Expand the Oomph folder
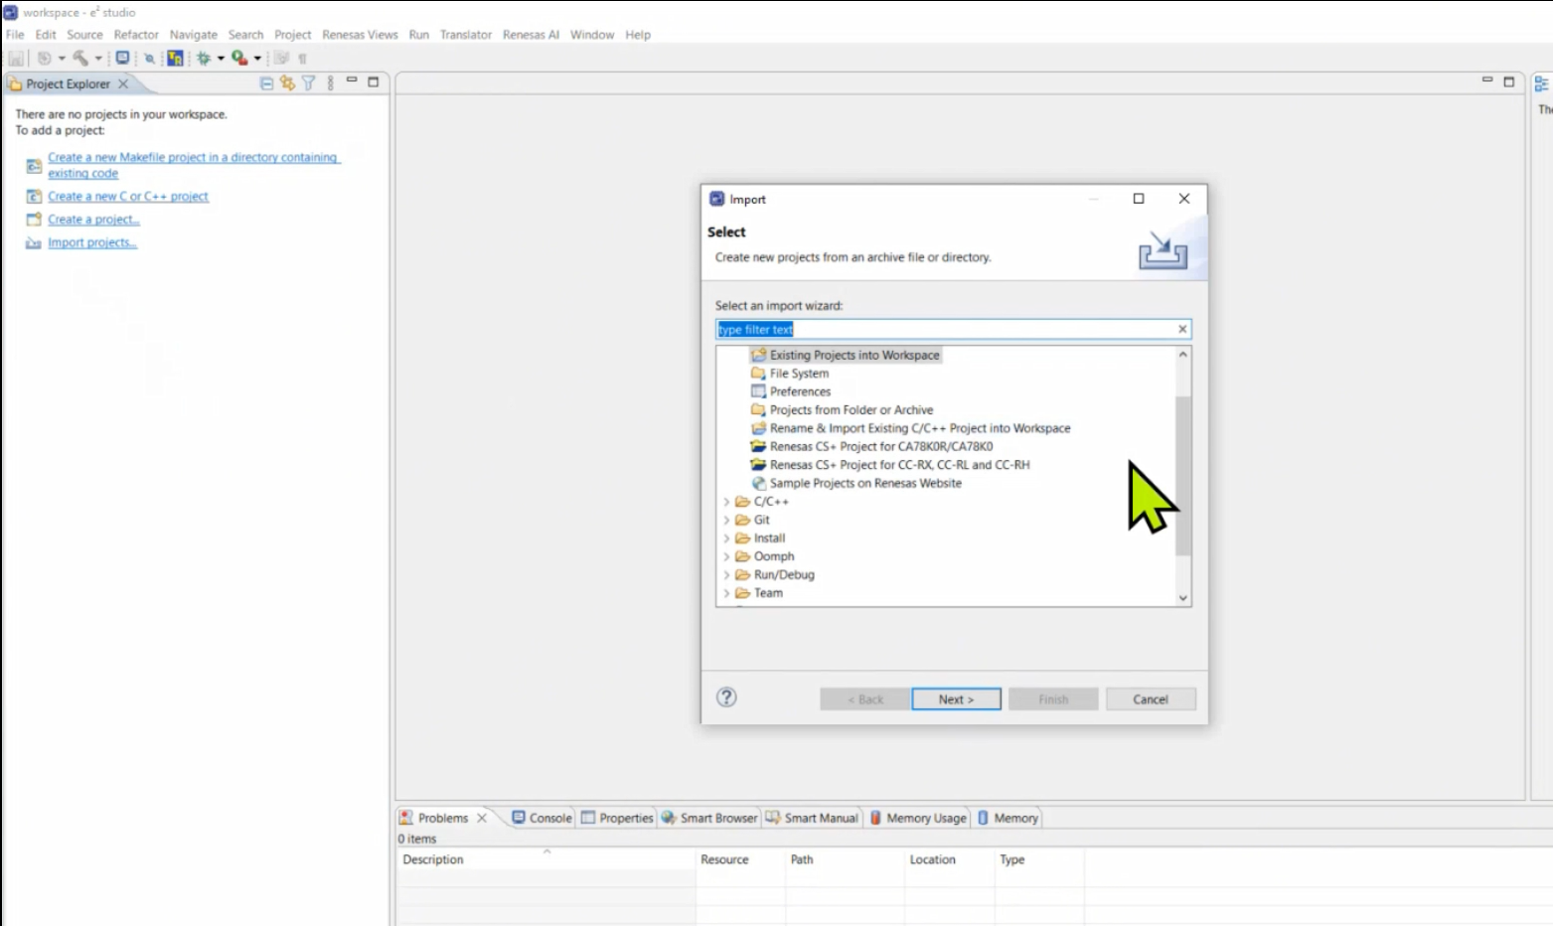This screenshot has width=1553, height=926. coord(726,557)
